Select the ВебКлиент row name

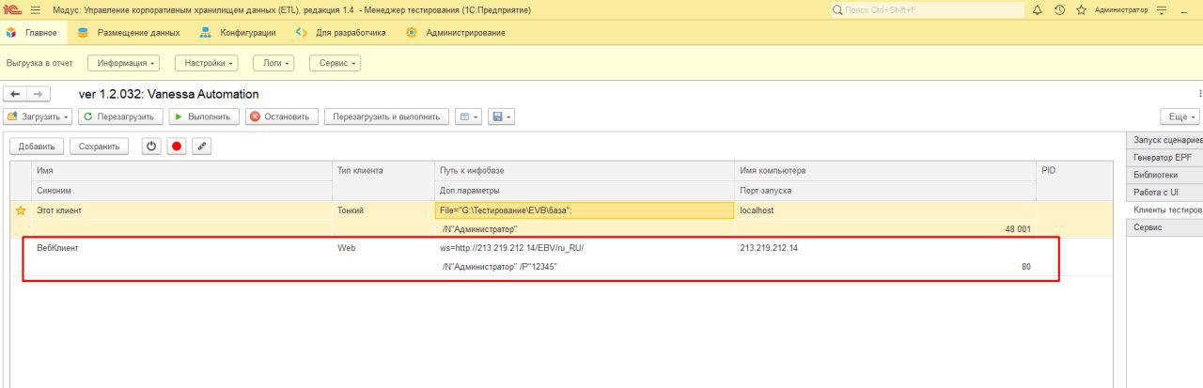click(x=181, y=248)
